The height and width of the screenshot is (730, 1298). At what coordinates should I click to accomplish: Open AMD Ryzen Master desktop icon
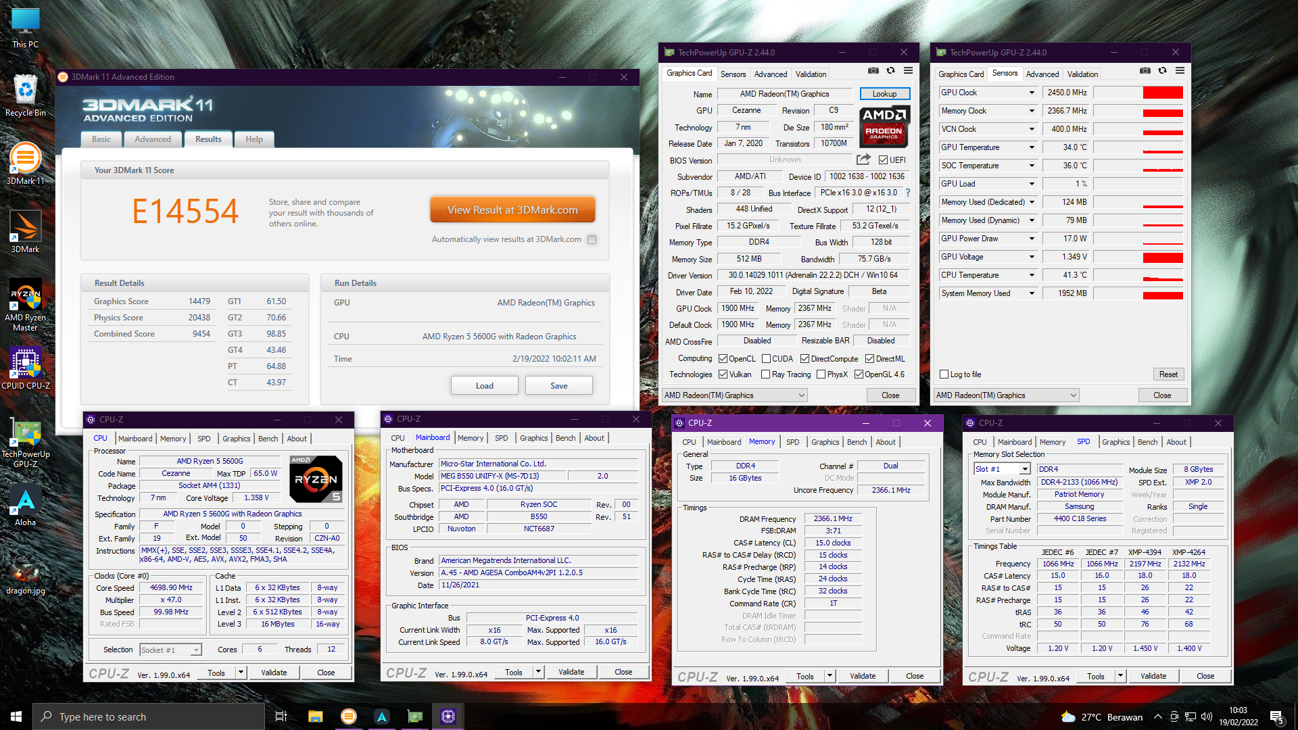(25, 306)
